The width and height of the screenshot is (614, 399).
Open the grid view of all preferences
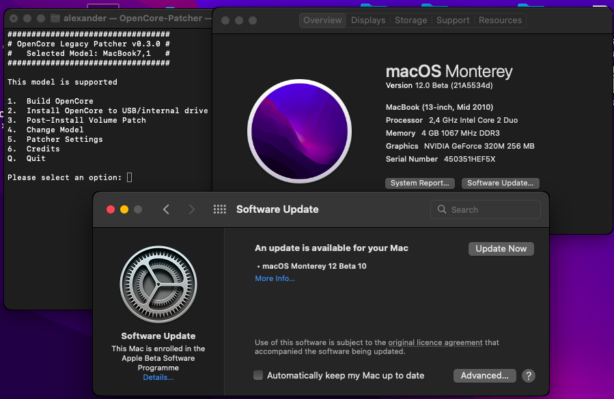point(220,209)
